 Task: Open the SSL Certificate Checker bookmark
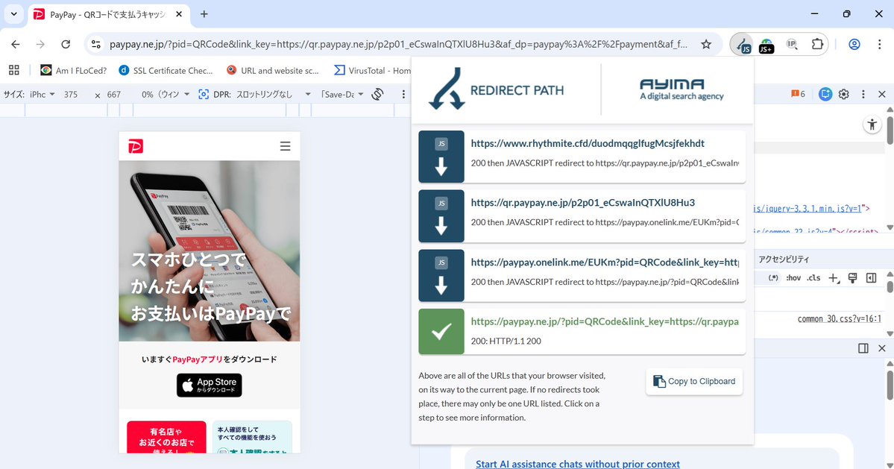click(x=166, y=70)
